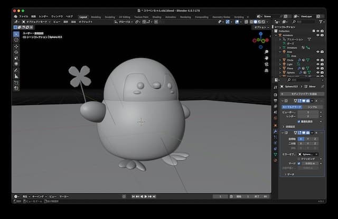
Task: Switch to the Modeling workspace tab
Action: tap(96, 17)
